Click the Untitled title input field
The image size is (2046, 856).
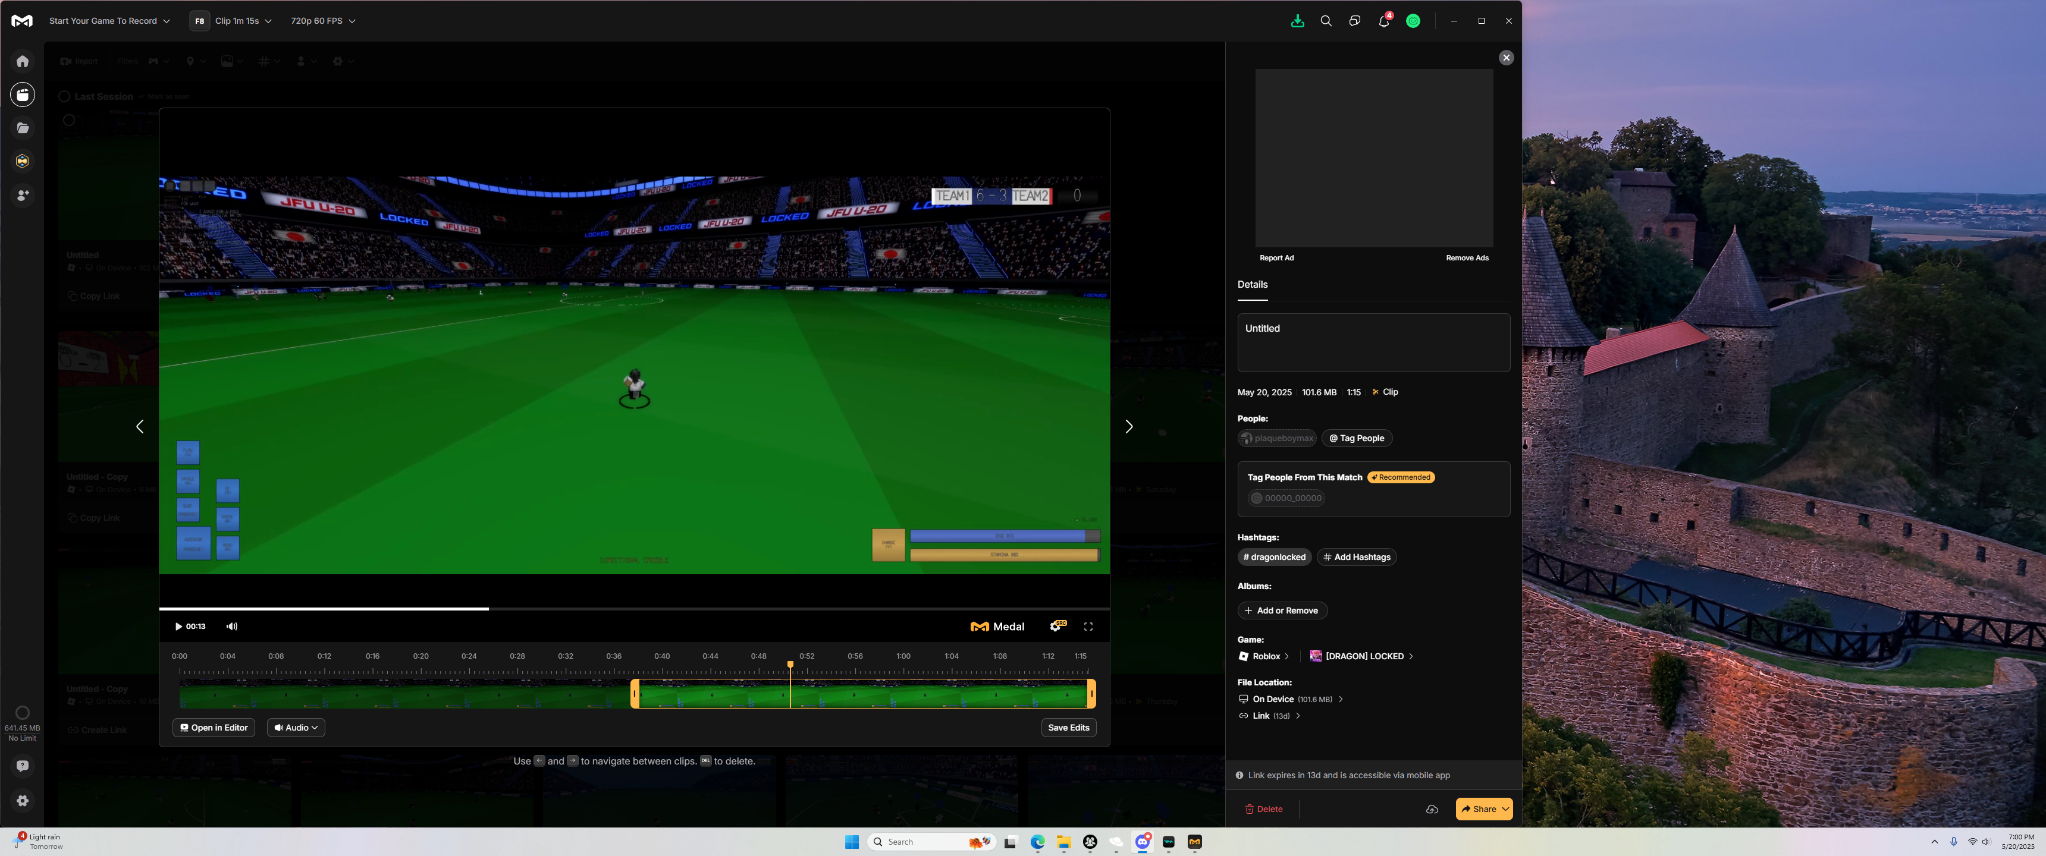pyautogui.click(x=1373, y=342)
